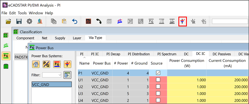This screenshot has width=249, height=104.
Task: Switch to Net tab in Classification
Action: 45,38
